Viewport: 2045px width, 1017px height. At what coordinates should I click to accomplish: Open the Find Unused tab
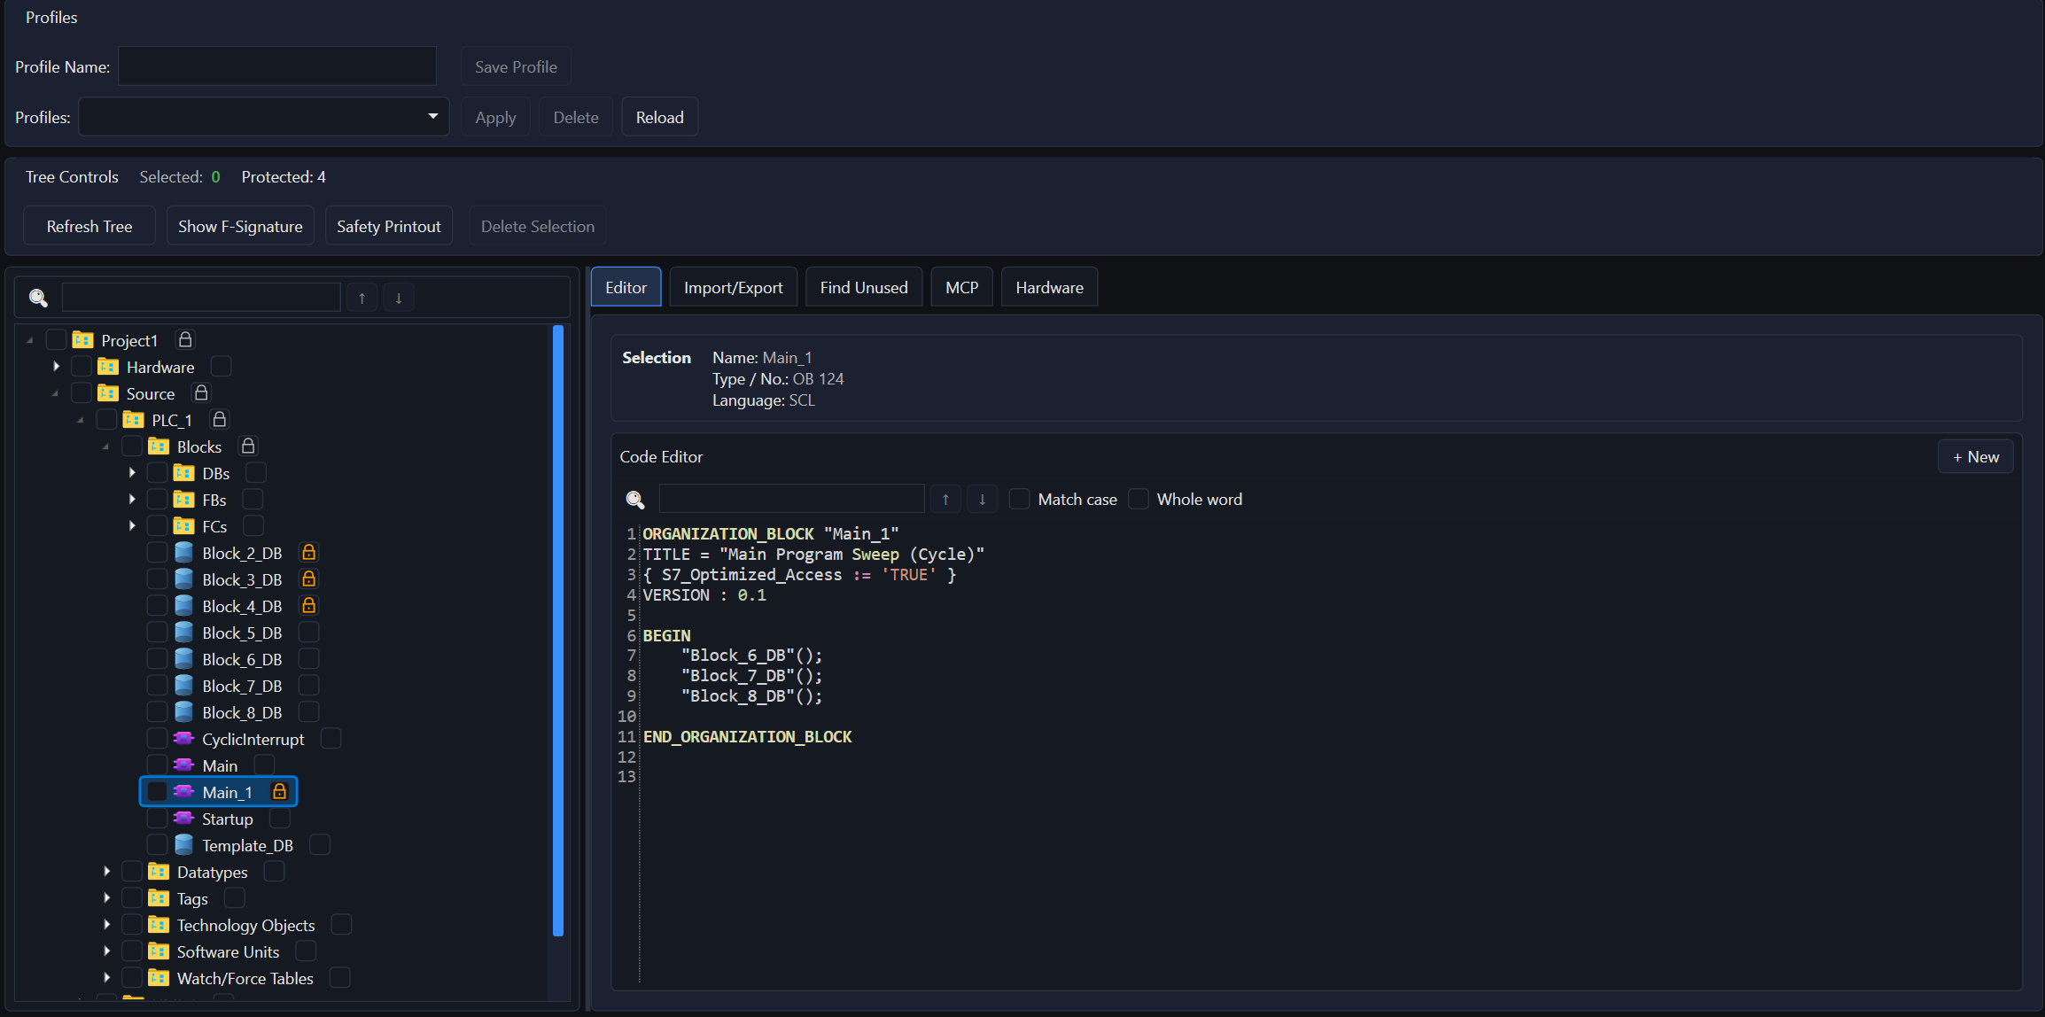[x=863, y=287]
